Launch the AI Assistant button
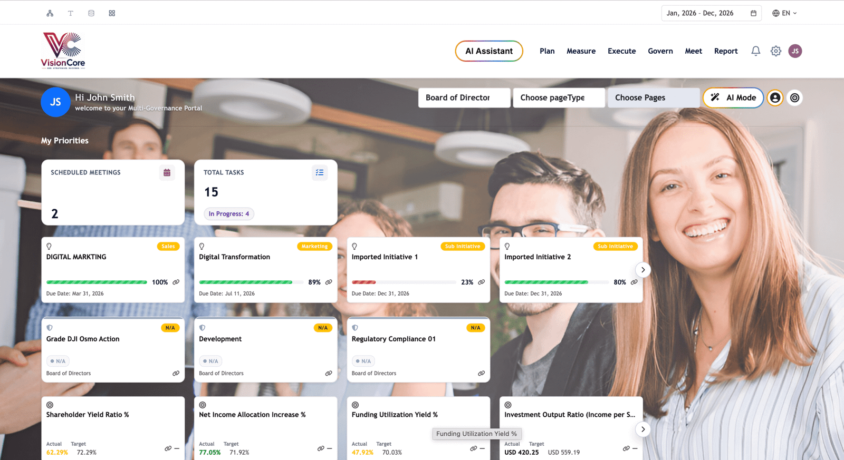This screenshot has height=460, width=844. point(489,51)
